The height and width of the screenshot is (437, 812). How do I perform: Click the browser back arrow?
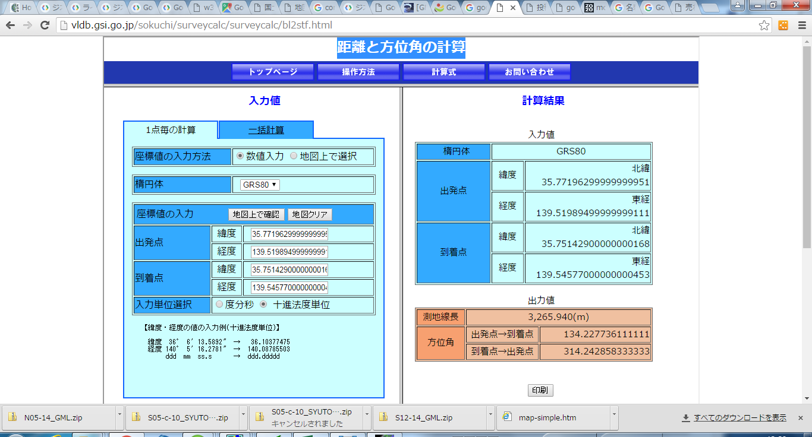(x=10, y=26)
